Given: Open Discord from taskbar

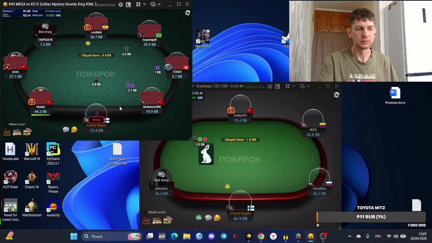Looking at the screenshot, I should pyautogui.click(x=211, y=236).
